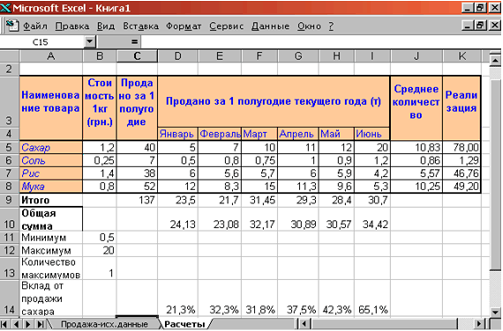Go to last sheet tab navigation arrow

(41, 324)
